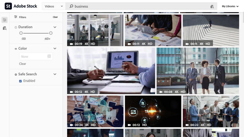Collapse the Safe Search section
Screen dimensions: 244x137
pos(55,74)
